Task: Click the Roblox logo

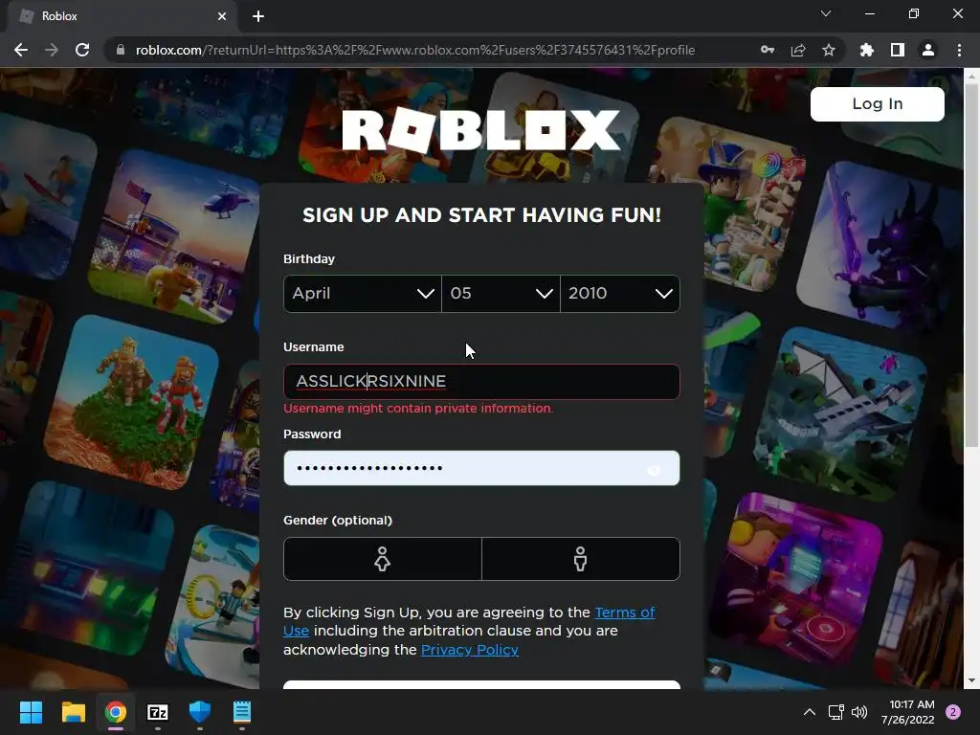Action: 481,130
